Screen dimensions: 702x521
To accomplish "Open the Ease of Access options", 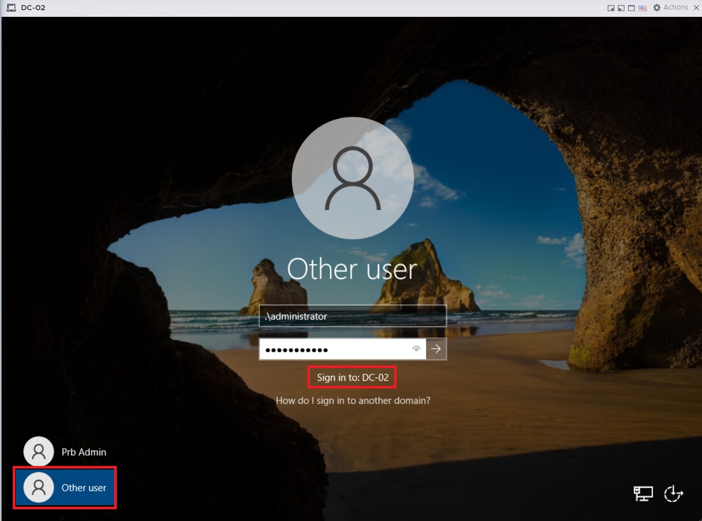I will click(x=673, y=493).
